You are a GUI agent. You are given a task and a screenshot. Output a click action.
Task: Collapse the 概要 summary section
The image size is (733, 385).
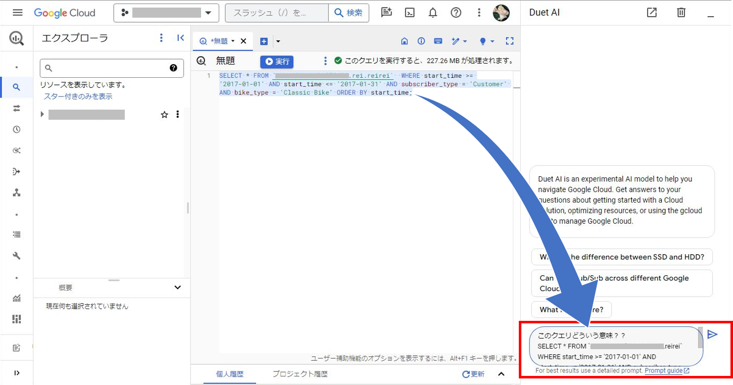[x=177, y=287]
